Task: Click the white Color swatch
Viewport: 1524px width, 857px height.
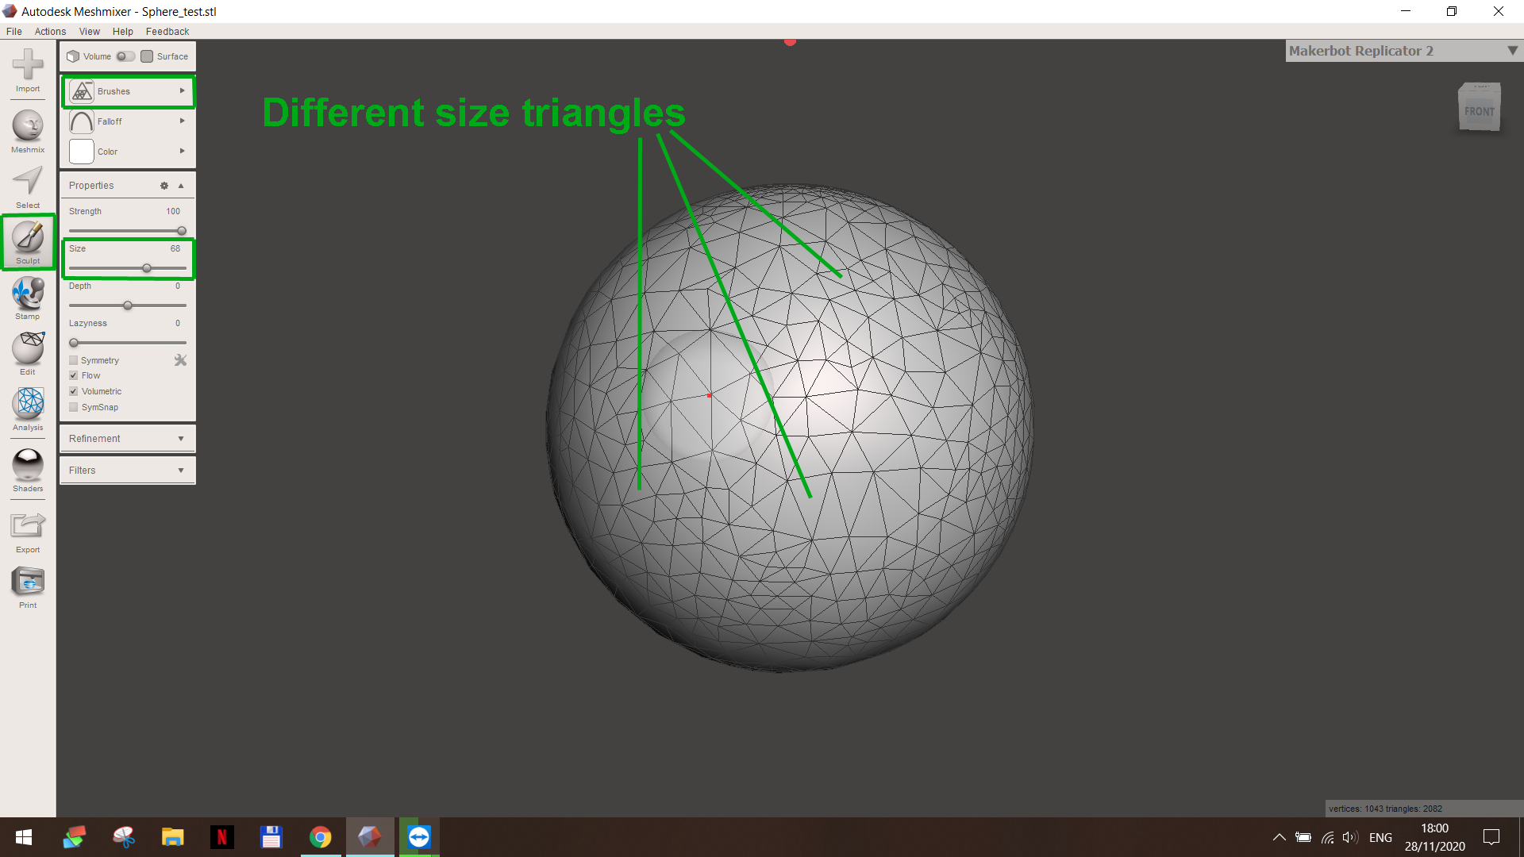Action: coord(82,152)
